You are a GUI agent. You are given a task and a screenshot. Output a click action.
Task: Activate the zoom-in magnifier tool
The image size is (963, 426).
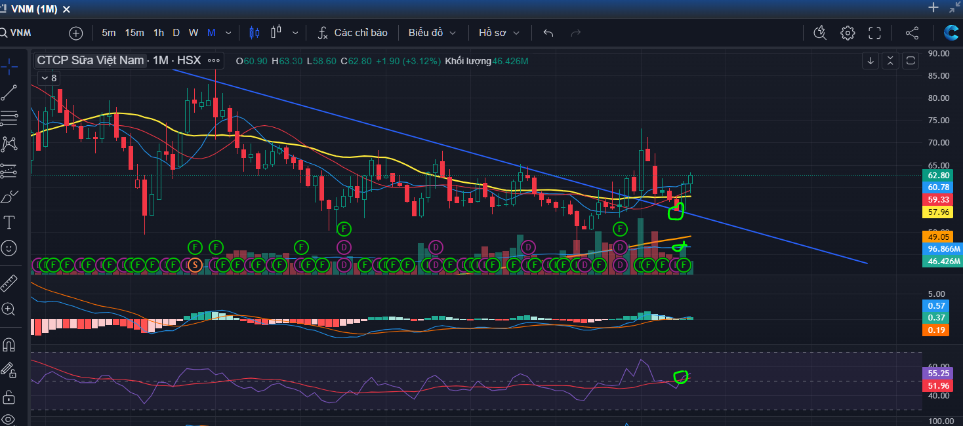click(x=9, y=309)
